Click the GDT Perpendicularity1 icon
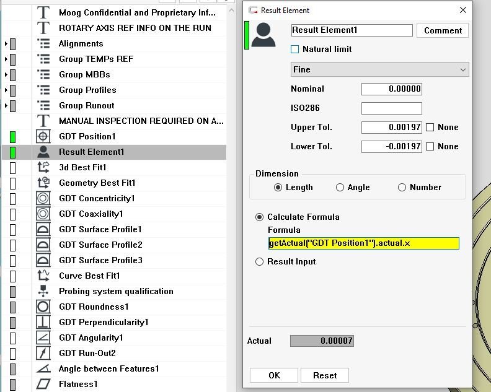This screenshot has width=491, height=392. [x=43, y=322]
